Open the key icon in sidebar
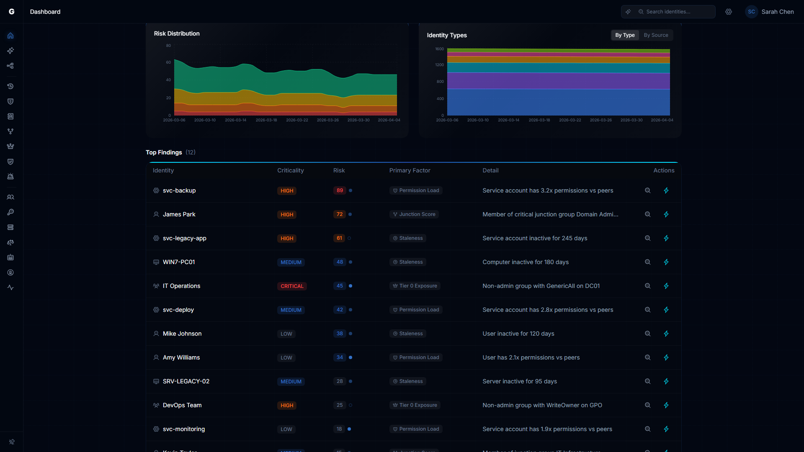This screenshot has width=804, height=452. click(10, 212)
